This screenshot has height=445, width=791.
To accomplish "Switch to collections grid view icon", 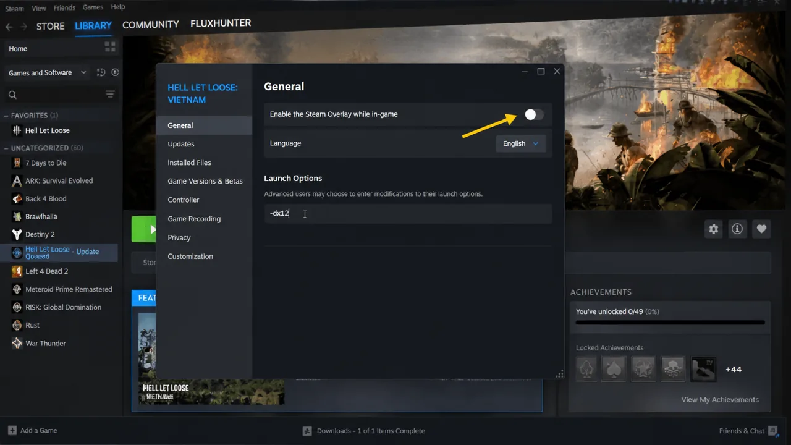I will [x=110, y=47].
